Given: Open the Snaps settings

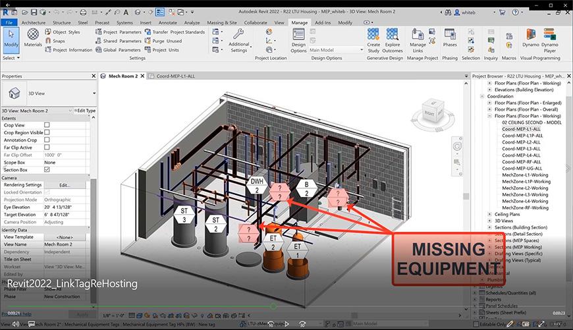Looking at the screenshot, I should tap(55, 41).
